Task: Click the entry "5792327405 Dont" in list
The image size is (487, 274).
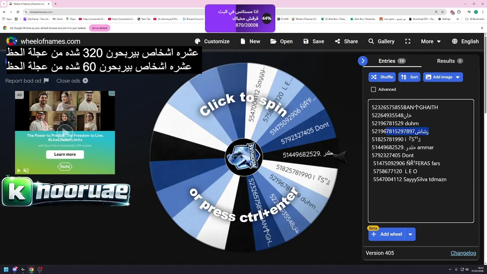Action: click(x=393, y=155)
